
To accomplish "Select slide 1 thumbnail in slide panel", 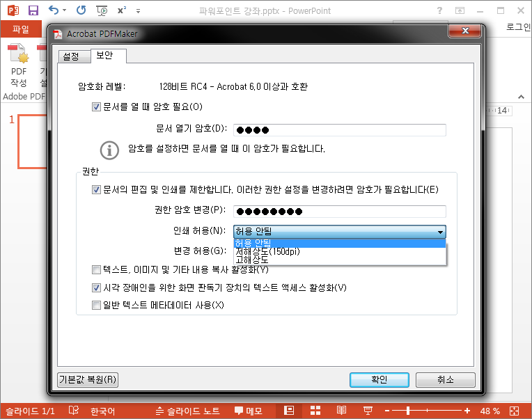I will pos(33,141).
